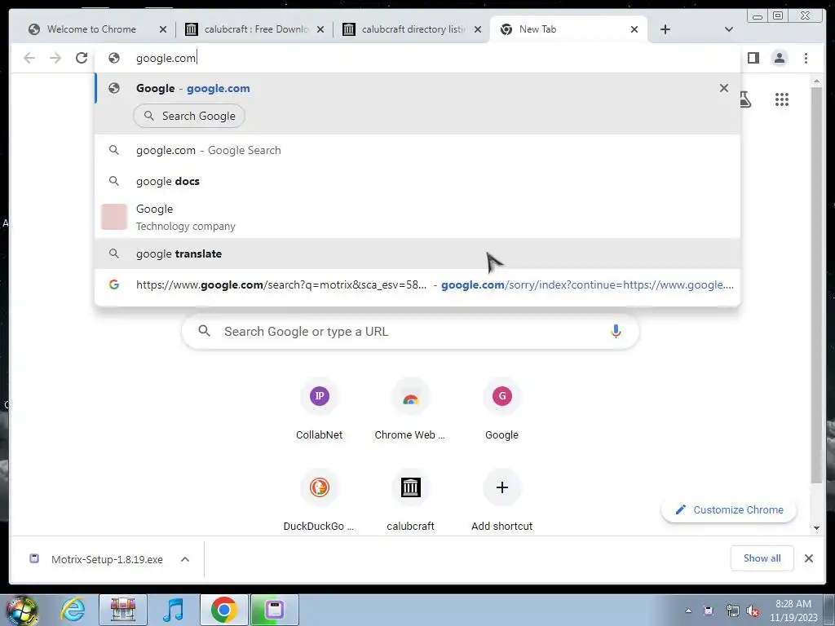Open the profile avatar menu
This screenshot has height=626, width=835.
779,58
